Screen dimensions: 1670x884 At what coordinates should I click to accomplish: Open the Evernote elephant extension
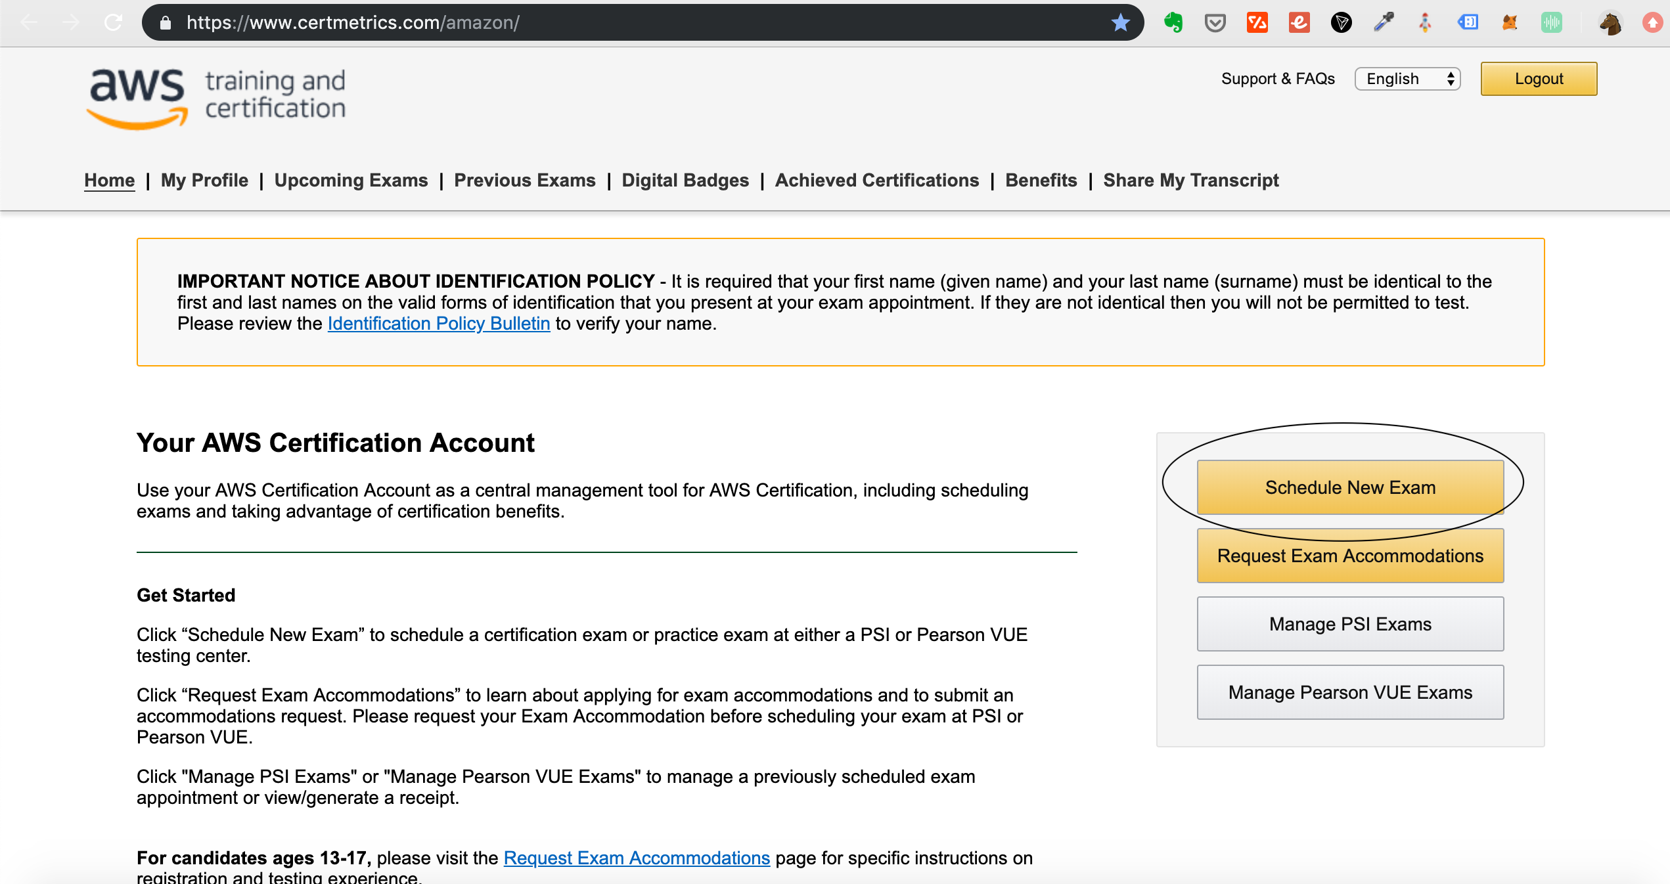pos(1173,23)
